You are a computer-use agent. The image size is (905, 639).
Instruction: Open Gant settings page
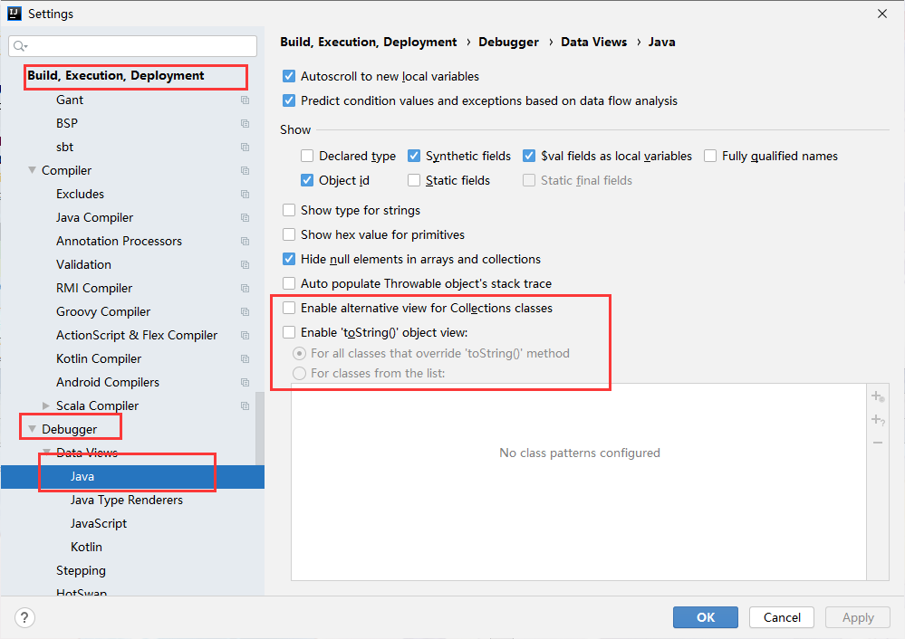coord(70,100)
